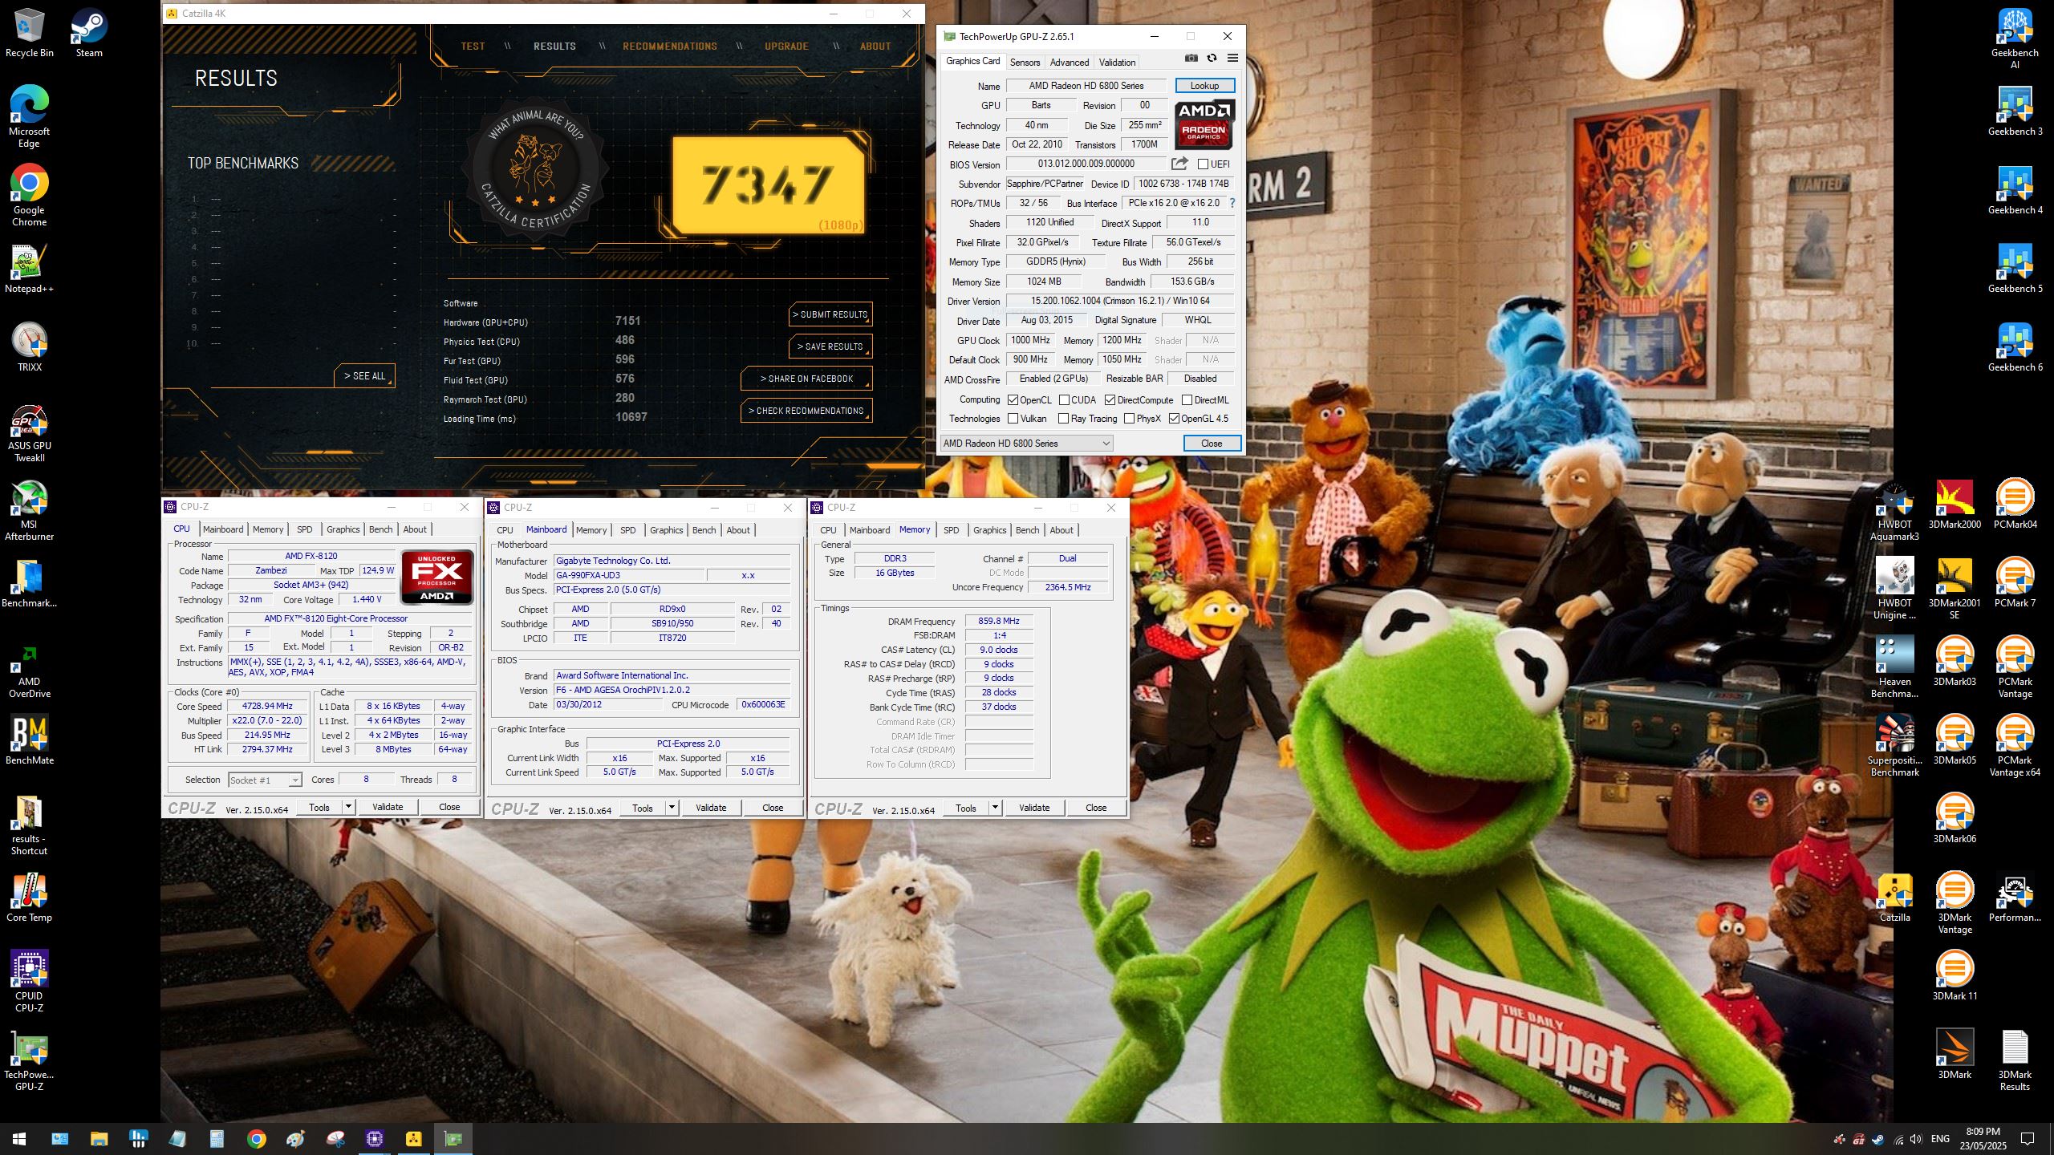Viewport: 2054px width, 1155px height.
Task: Expand Tools dropdown arrow in CPU-Z CPU window
Action: point(348,808)
